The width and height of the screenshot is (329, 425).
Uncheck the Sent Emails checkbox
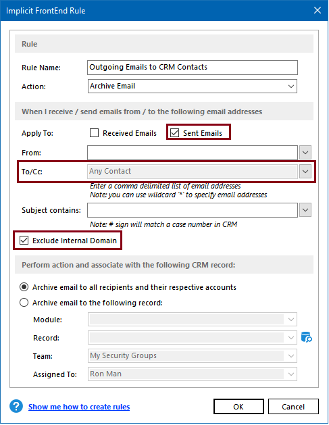174,133
